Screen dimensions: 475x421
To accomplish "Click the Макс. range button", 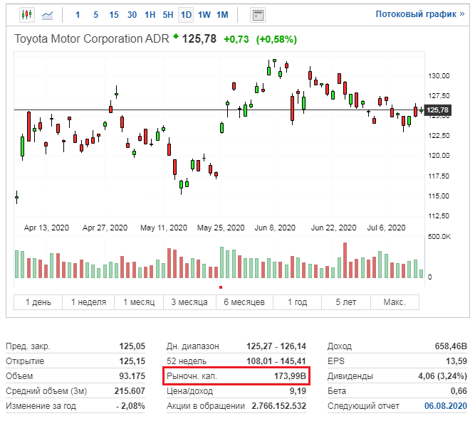I will click(395, 302).
